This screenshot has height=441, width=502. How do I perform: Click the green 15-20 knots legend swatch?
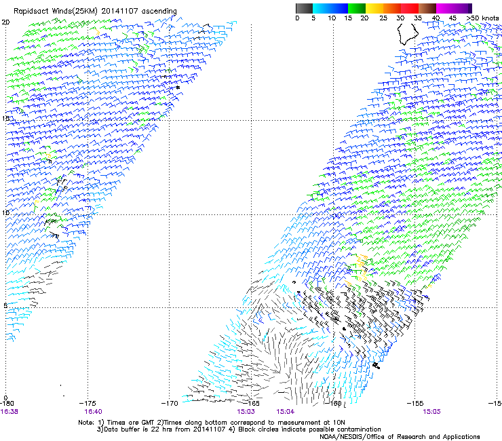coord(357,8)
